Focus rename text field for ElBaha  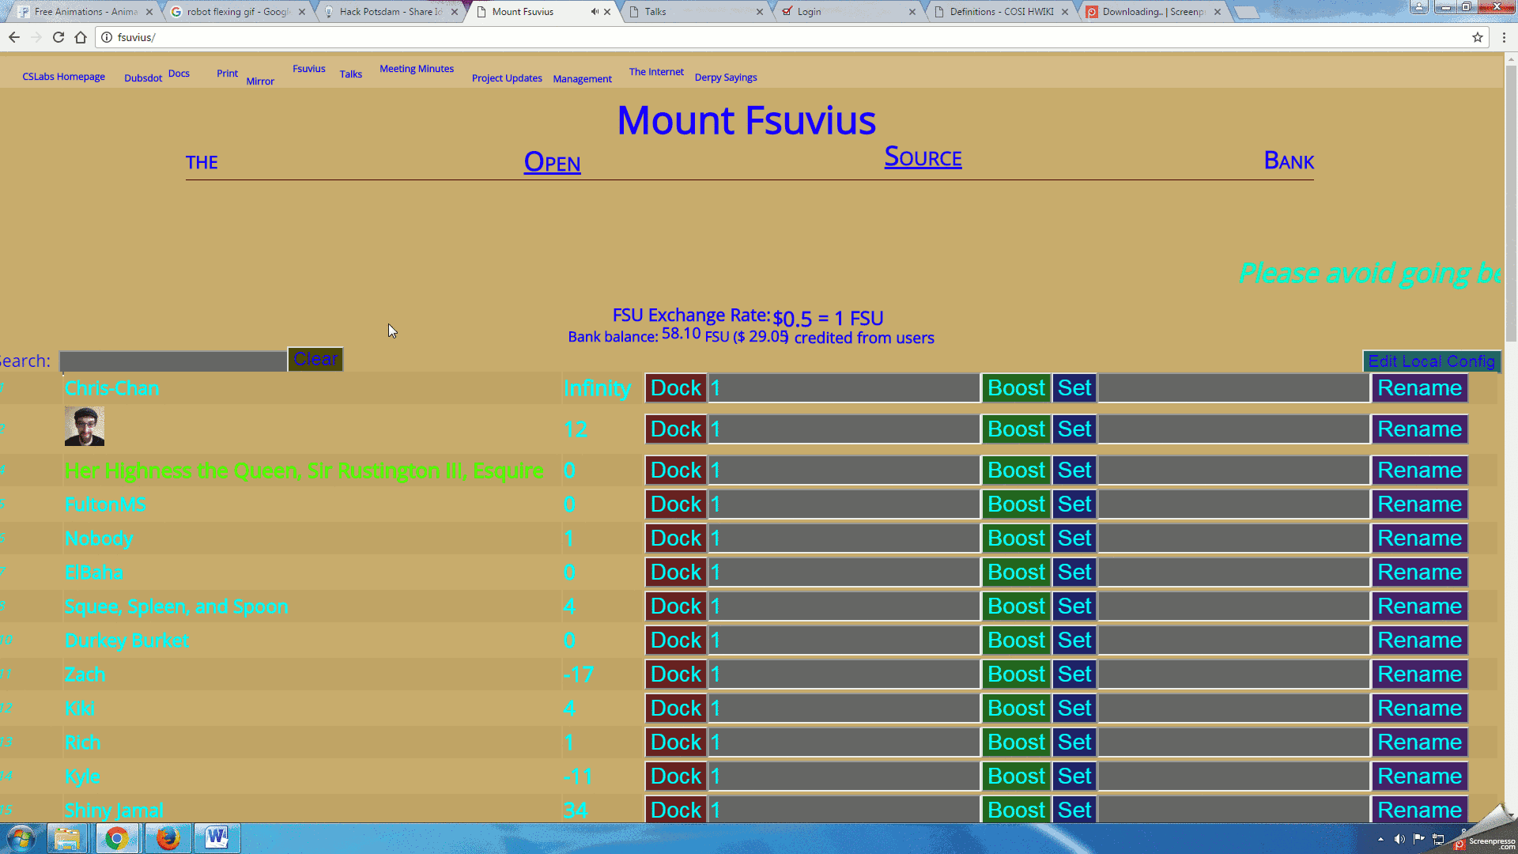click(1233, 572)
